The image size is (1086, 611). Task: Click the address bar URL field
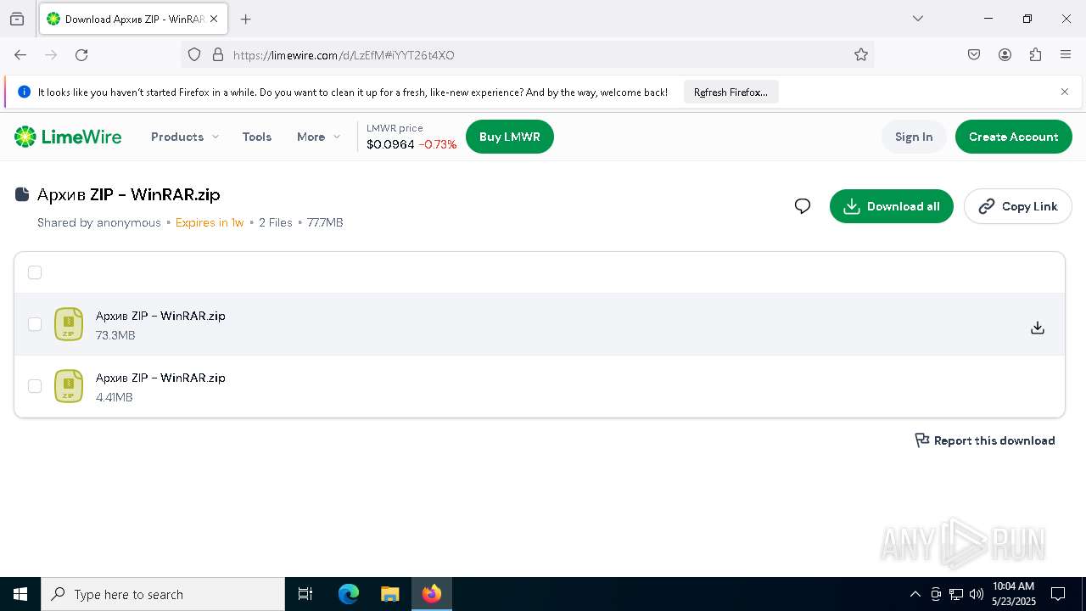coord(528,55)
